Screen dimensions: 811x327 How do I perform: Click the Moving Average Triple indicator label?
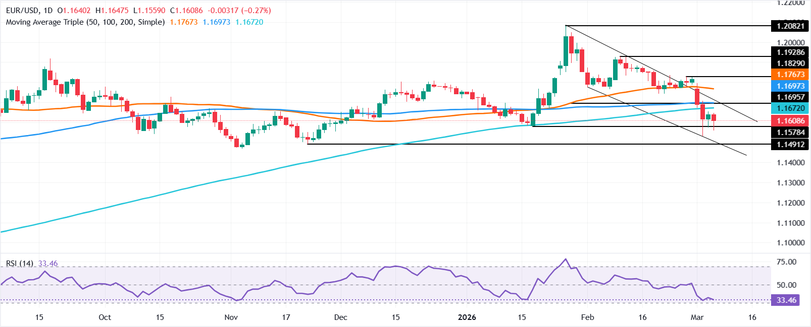(85, 22)
